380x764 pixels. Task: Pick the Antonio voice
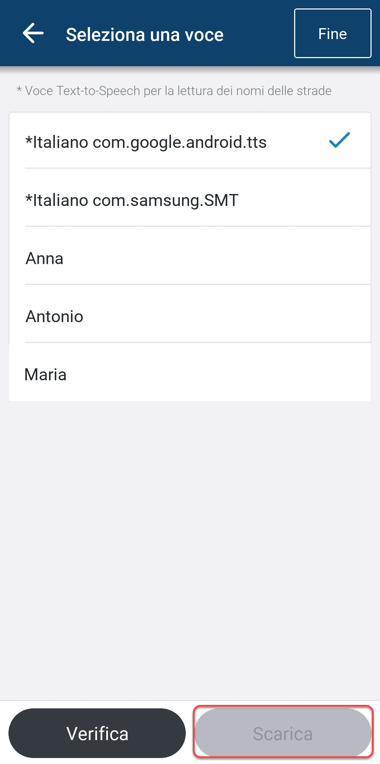click(55, 317)
